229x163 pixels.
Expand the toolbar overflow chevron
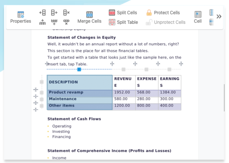[x=219, y=17]
